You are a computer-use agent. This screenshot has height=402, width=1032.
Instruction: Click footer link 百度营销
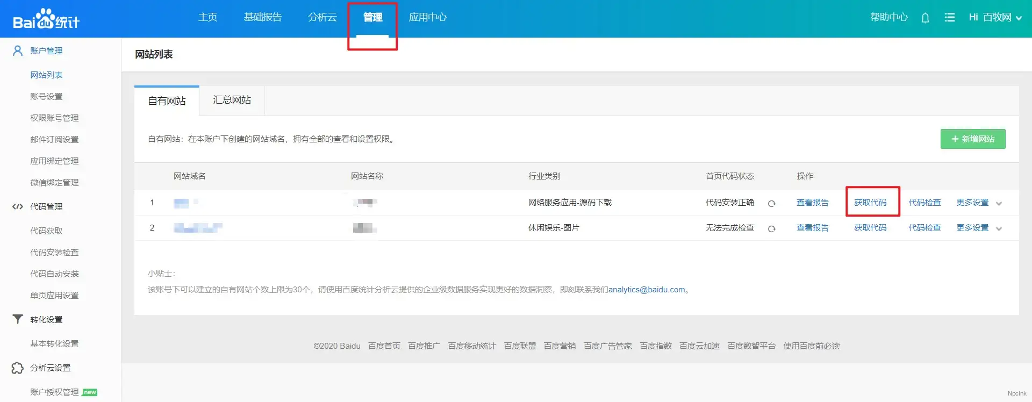560,346
